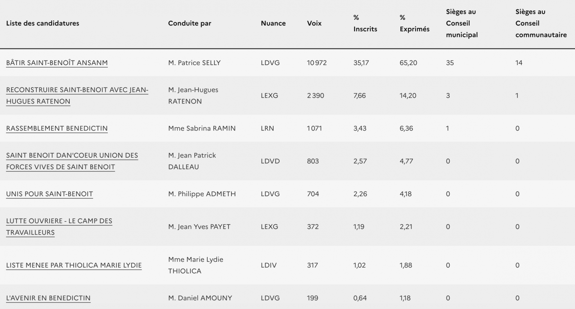Select the LRN nuance cell
The image size is (575, 309).
[x=267, y=128]
